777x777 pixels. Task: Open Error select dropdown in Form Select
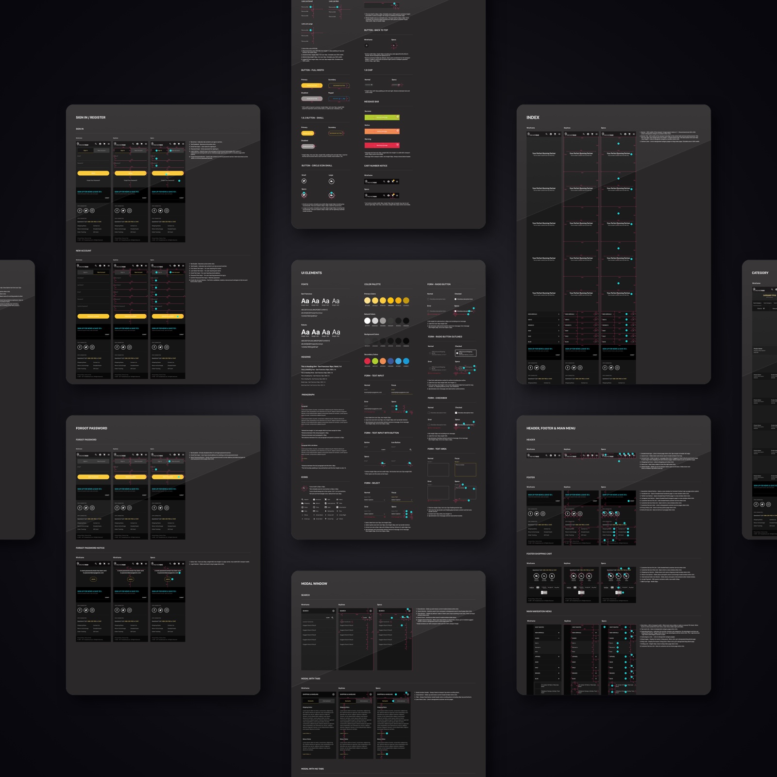point(375,514)
